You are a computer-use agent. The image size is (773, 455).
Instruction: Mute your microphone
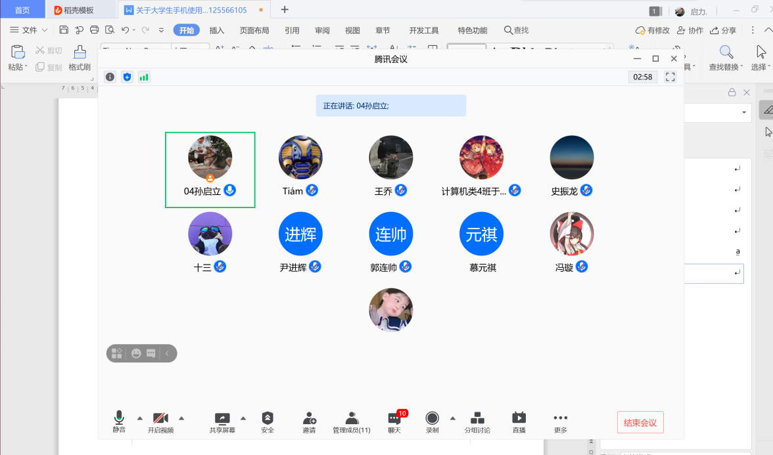(x=119, y=422)
